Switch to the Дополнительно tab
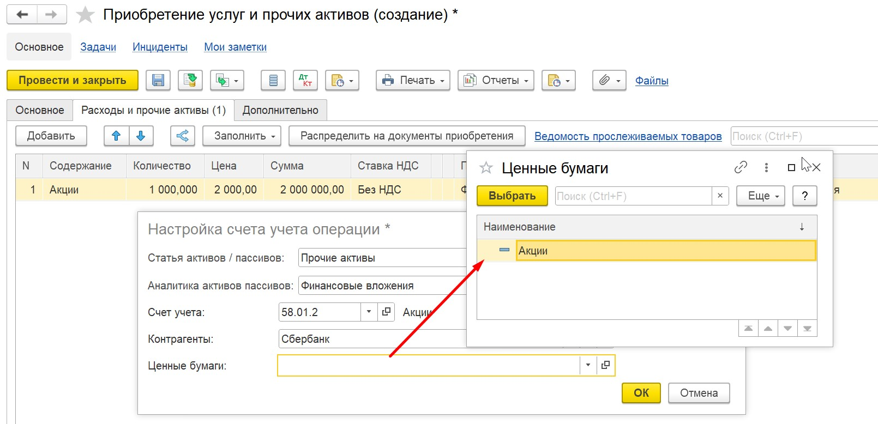This screenshot has height=424, width=878. click(x=280, y=110)
